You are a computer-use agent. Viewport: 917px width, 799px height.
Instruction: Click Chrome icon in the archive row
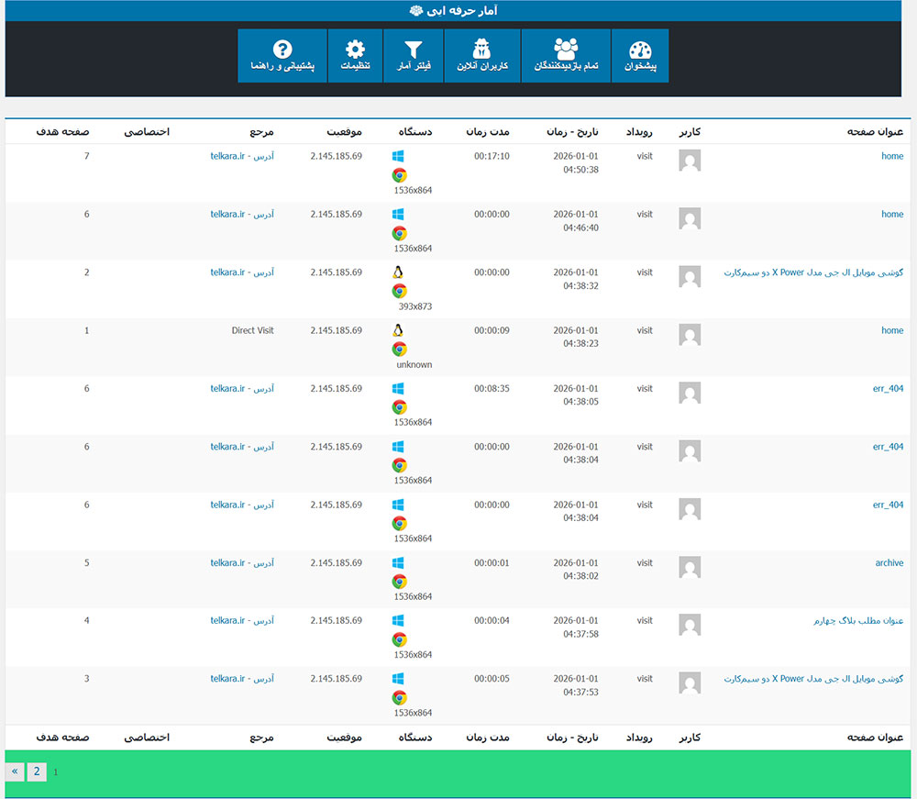pyautogui.click(x=399, y=582)
